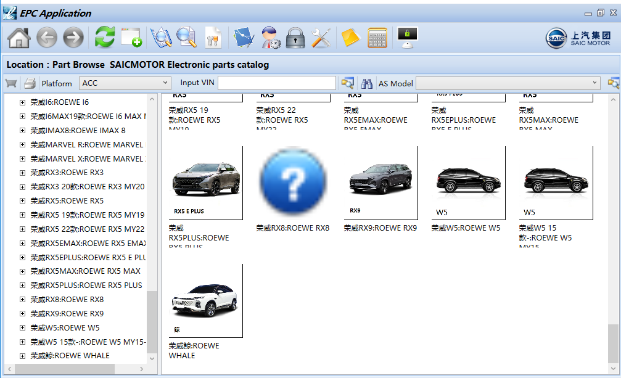Click the monitor with lock icon
This screenshot has height=378, width=621.
(x=407, y=38)
